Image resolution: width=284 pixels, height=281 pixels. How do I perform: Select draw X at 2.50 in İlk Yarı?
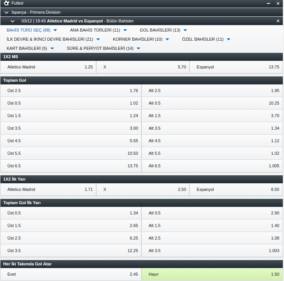click(x=143, y=189)
